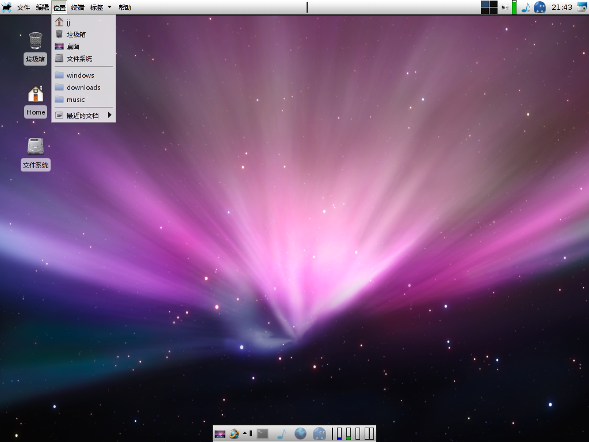Screen dimensions: 589x442
Task: Open the 编辑 menu in top panel
Action: [x=42, y=7]
